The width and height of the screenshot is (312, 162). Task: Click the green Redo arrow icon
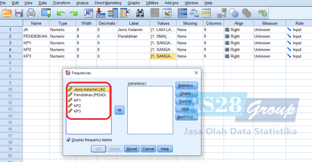click(73, 13)
